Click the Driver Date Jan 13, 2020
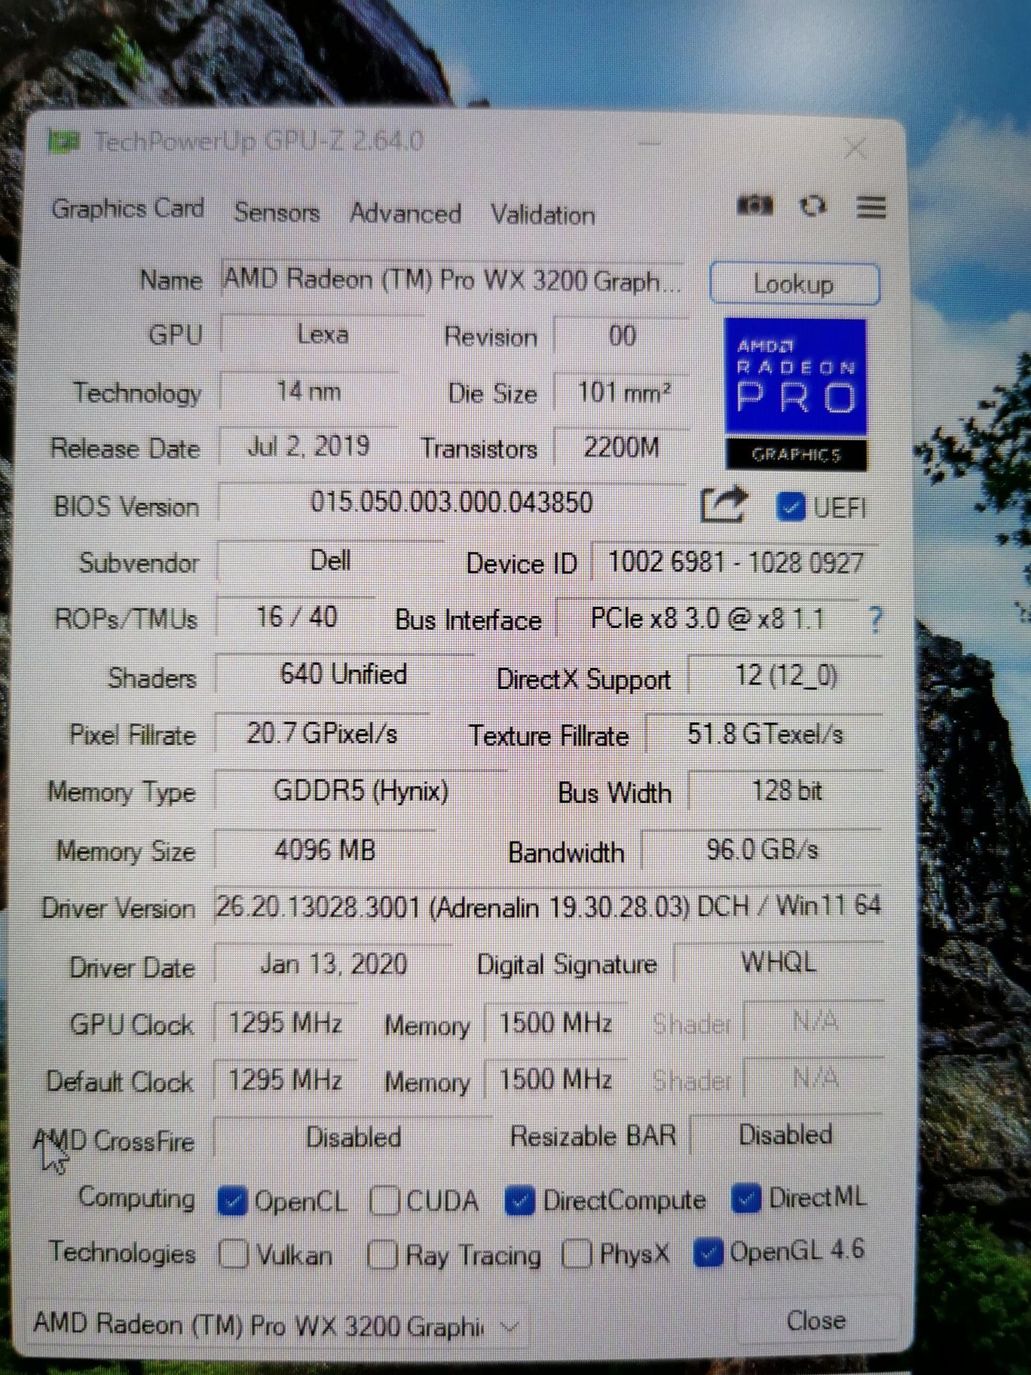Viewport: 1031px width, 1375px height. (x=333, y=964)
